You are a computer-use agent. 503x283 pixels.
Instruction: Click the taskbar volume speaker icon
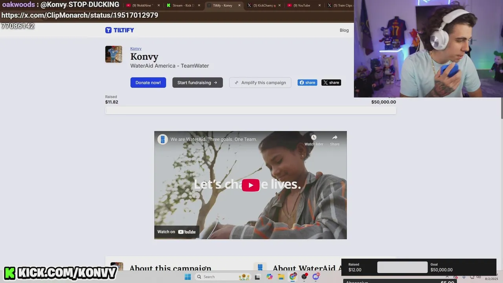(479, 277)
